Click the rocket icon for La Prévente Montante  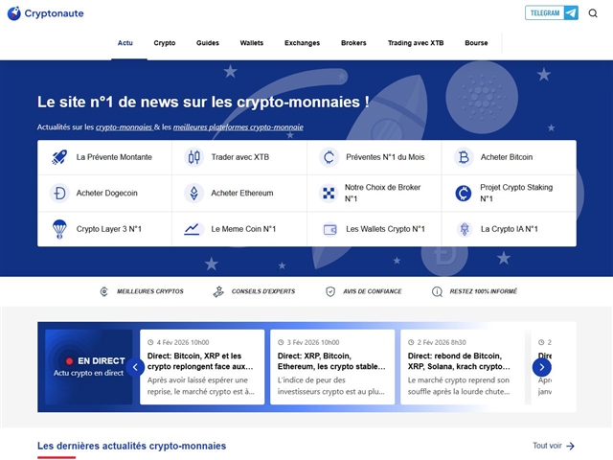59,157
